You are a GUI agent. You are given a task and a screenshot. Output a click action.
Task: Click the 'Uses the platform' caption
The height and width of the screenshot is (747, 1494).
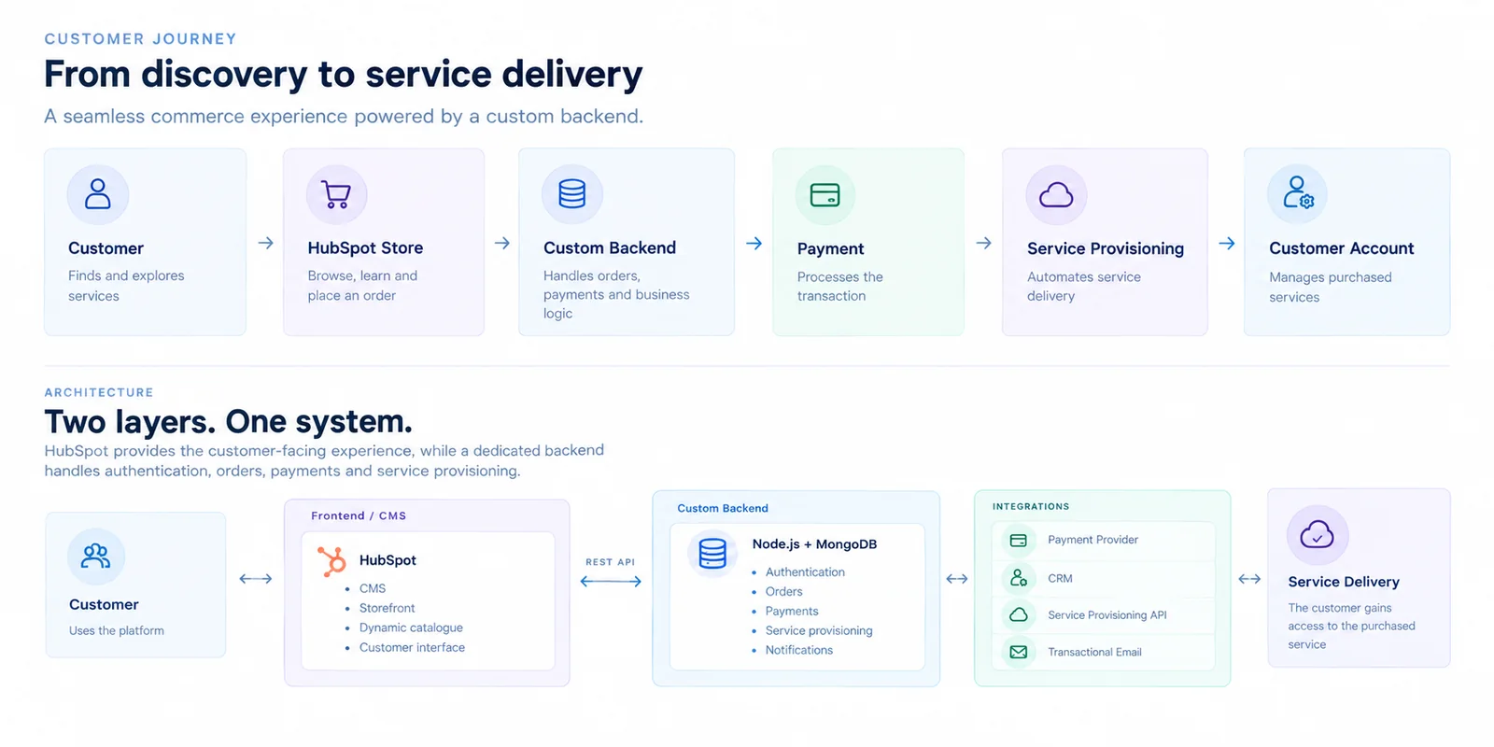click(117, 631)
